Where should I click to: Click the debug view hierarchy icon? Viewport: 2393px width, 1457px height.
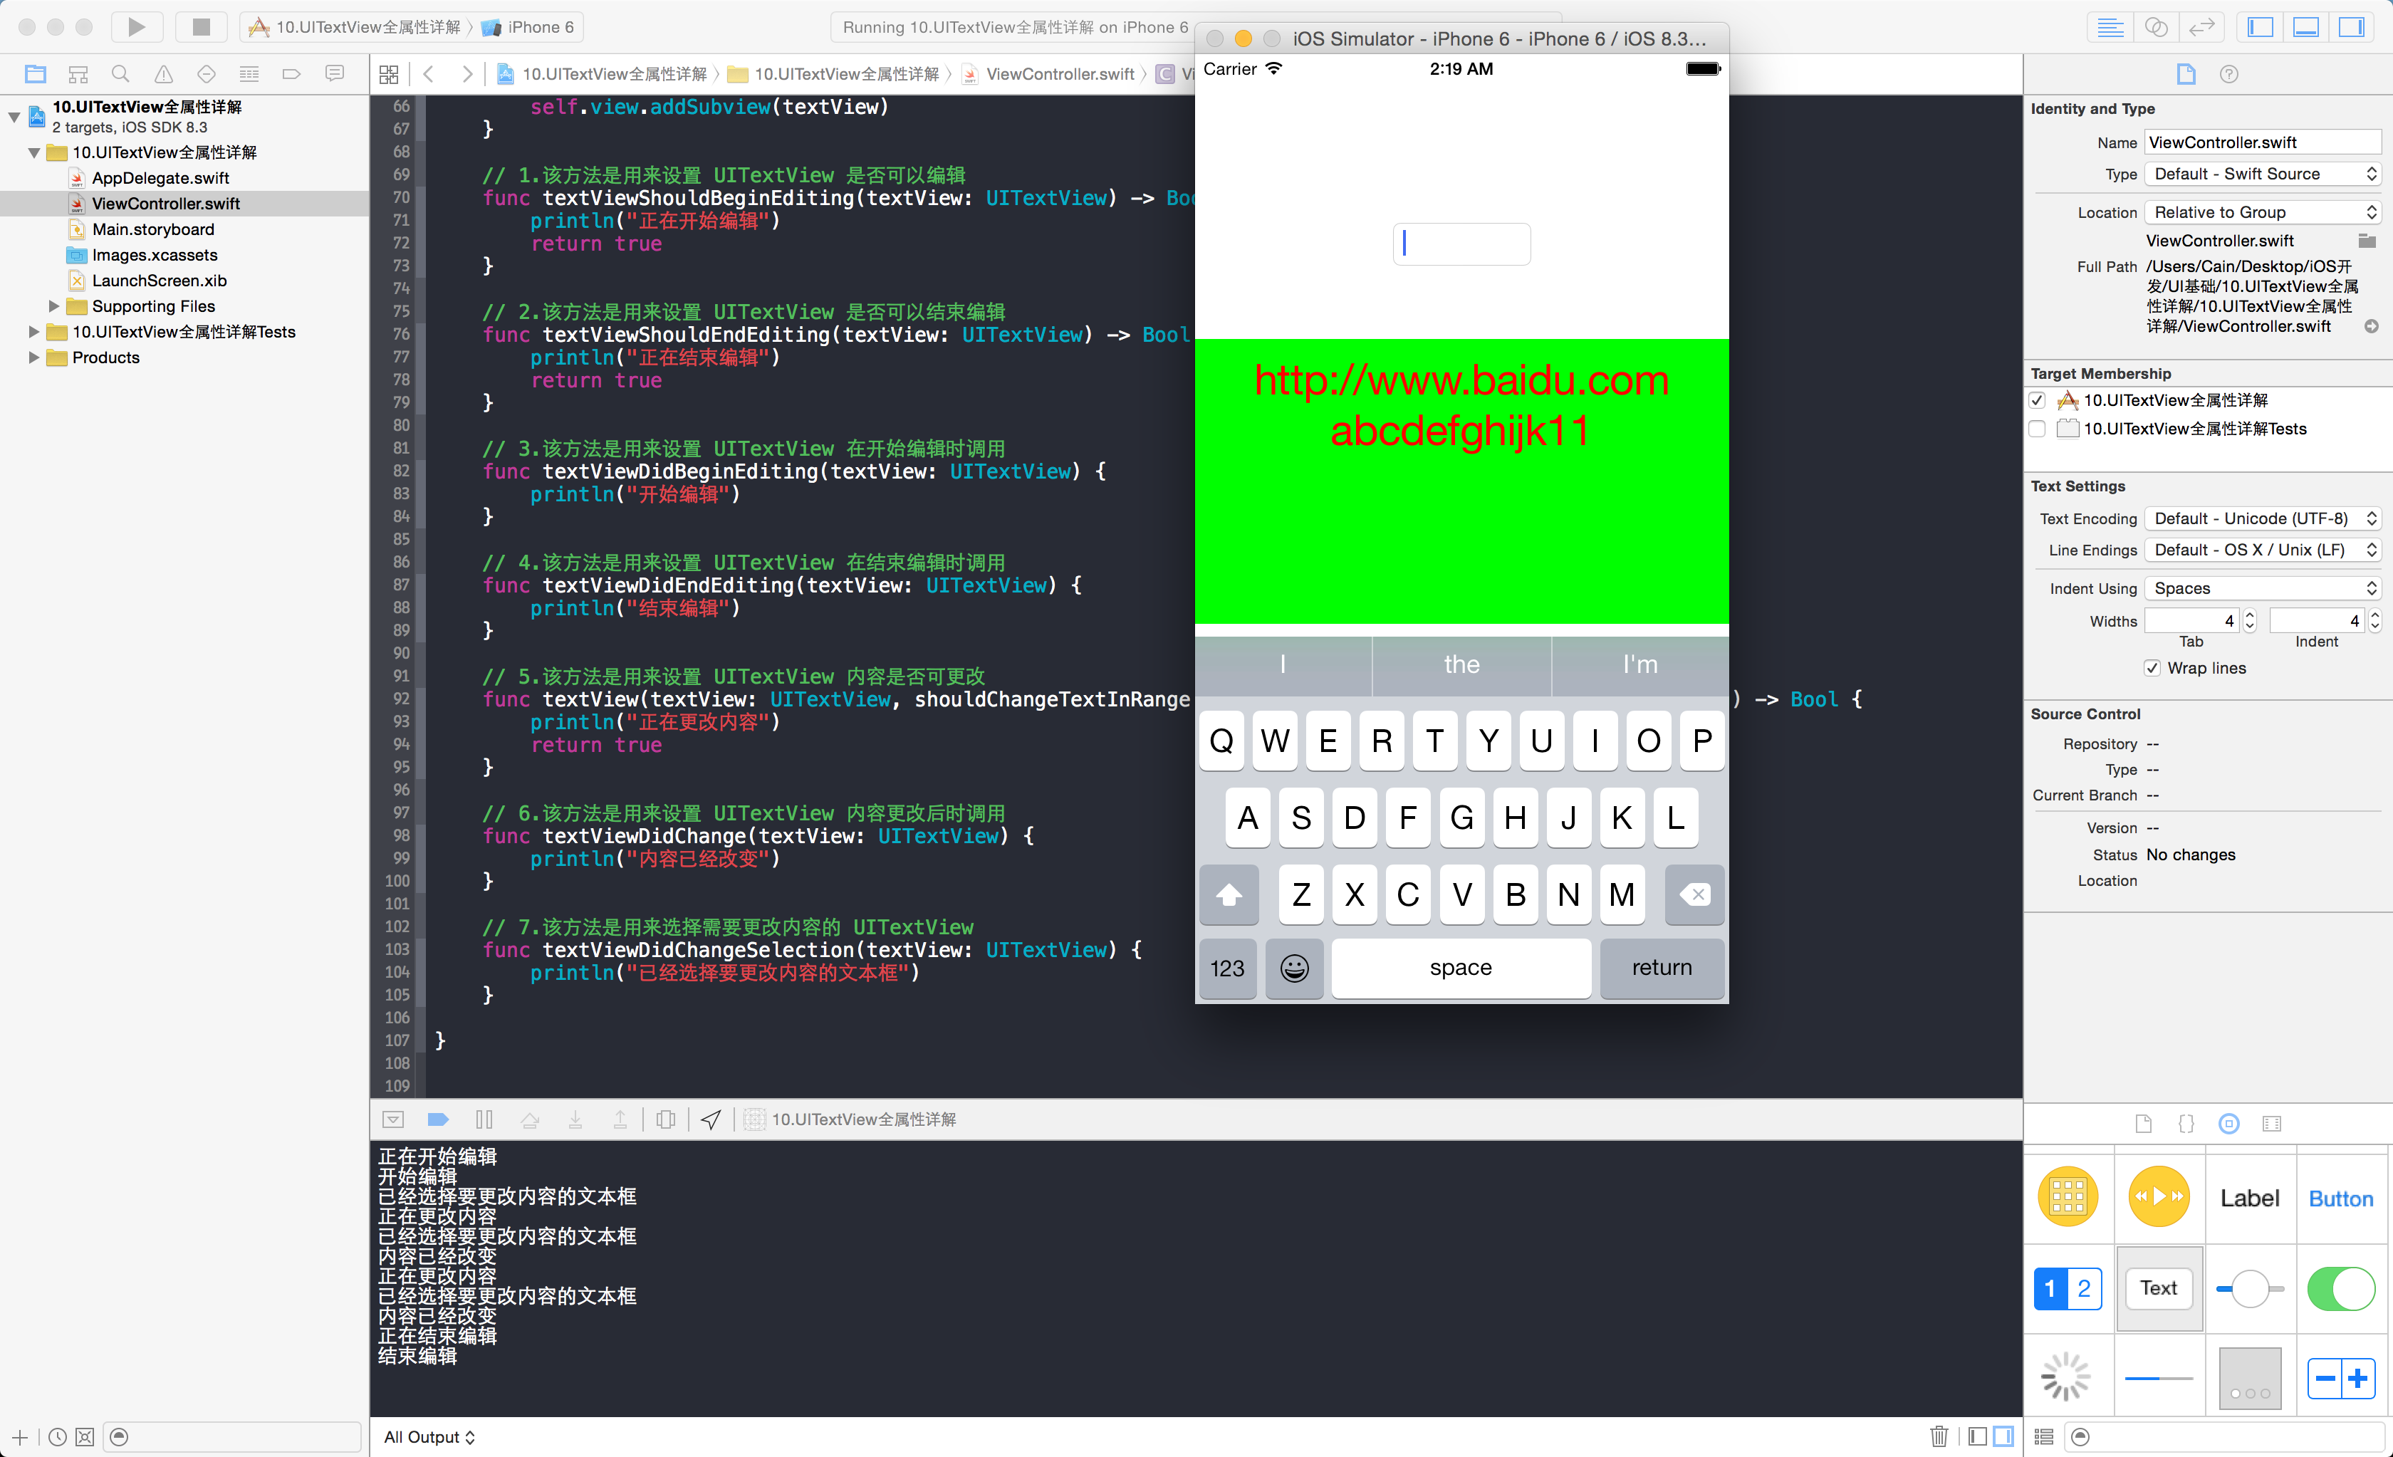(665, 1119)
